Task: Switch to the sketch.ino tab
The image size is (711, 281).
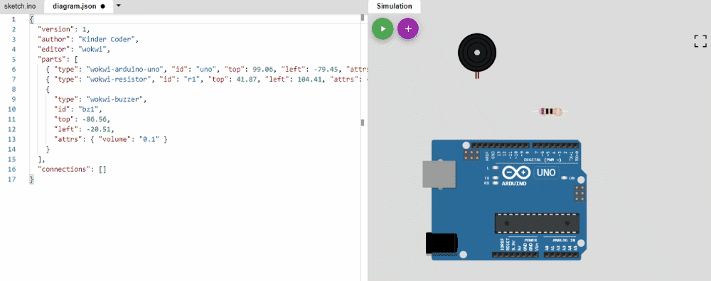Action: point(20,6)
